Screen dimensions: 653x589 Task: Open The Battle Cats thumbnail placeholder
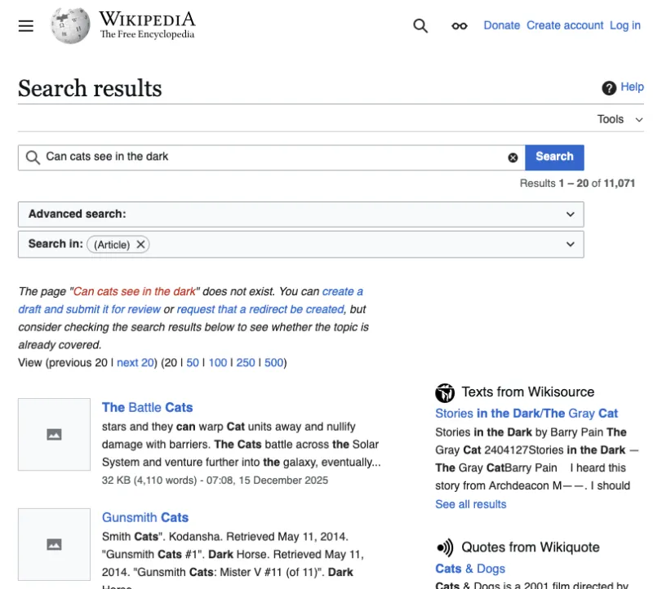click(x=54, y=434)
